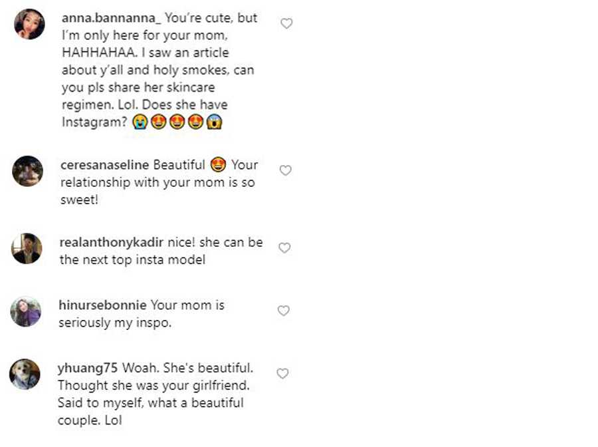Tap the heart beside realanthonykadir's comment
Viewport: 598px width, 447px height.
pos(284,248)
